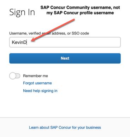Click the round knob of Remember me switch
The image size is (130, 137).
point(12,76)
